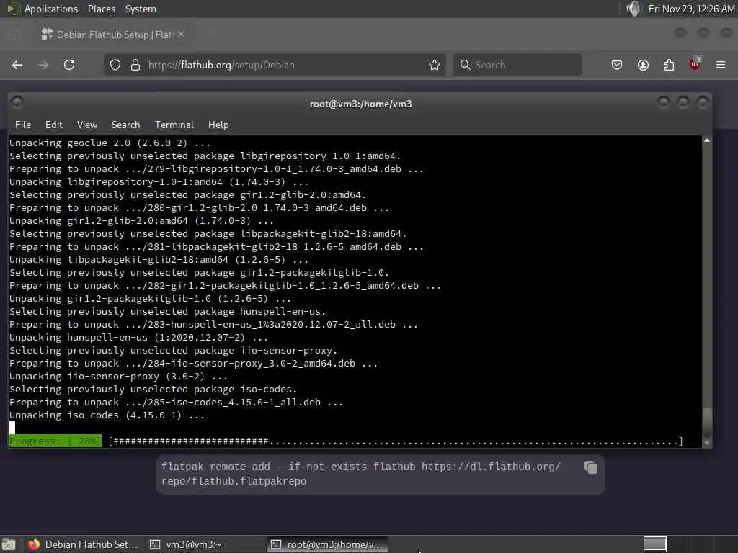
Task: Click the line 'Unpacking iso-codes (4.15.0-1) ...'
Action: pos(107,415)
